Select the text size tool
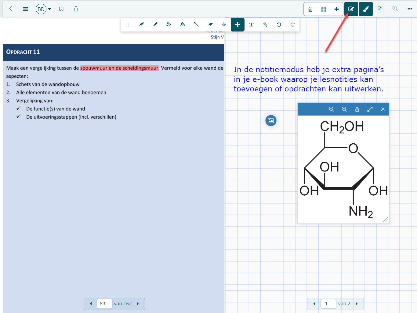Viewport: 417px width, 313px height. 183,24
